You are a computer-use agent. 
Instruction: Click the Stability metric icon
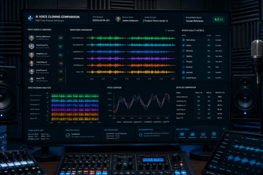pos(183,56)
